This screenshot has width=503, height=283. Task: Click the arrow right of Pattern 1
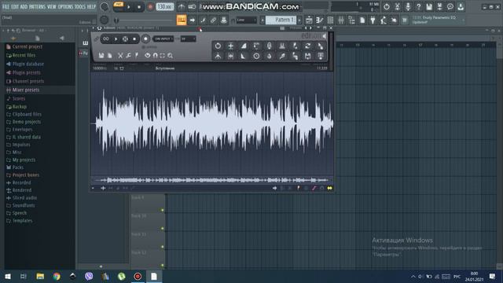299,20
